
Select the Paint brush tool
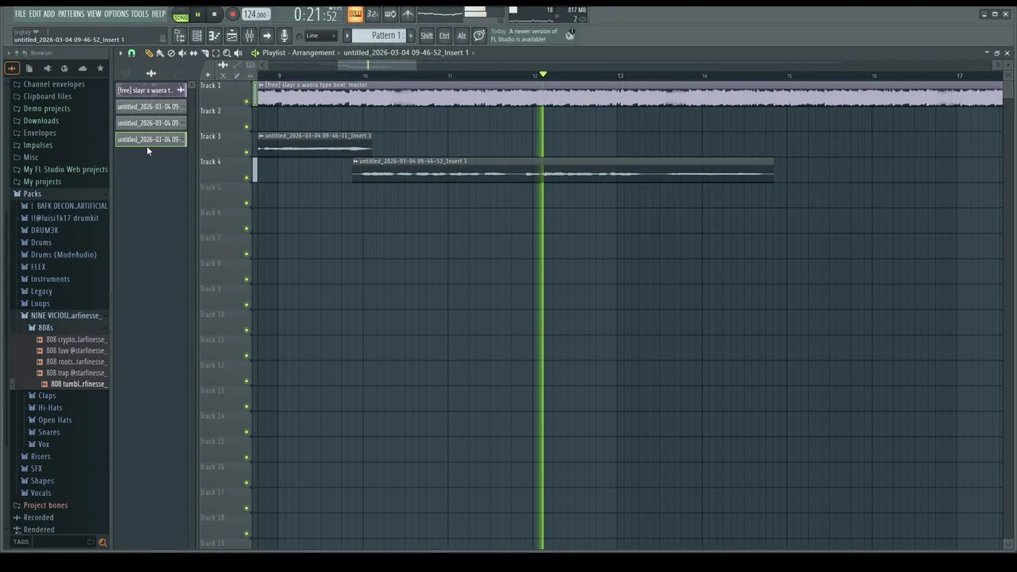click(160, 53)
